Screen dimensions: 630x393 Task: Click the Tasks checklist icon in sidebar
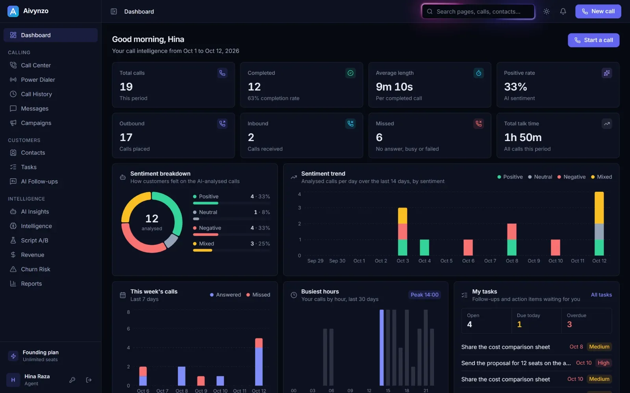coord(13,167)
